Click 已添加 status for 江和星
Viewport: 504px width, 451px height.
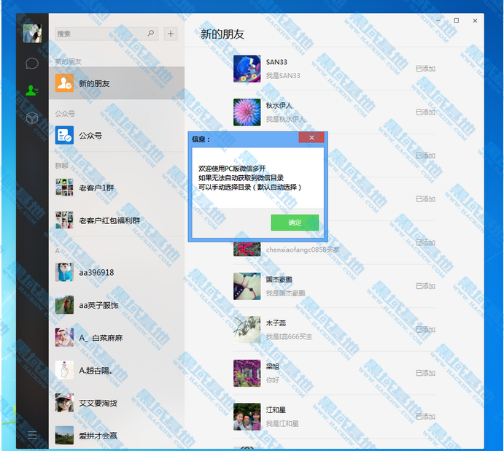425,416
